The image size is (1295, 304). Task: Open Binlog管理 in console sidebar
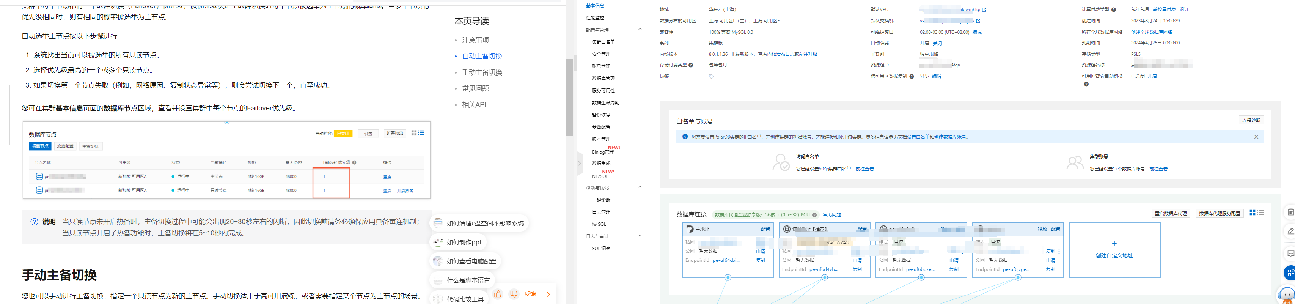click(603, 152)
